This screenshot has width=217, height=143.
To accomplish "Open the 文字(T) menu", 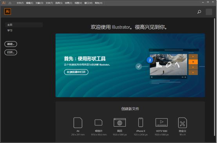I will coord(49,3).
